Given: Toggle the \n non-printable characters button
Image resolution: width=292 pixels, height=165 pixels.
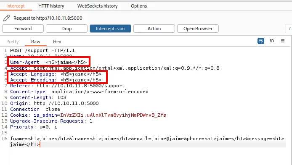Looking at the screenshot, I should tap(272, 40).
